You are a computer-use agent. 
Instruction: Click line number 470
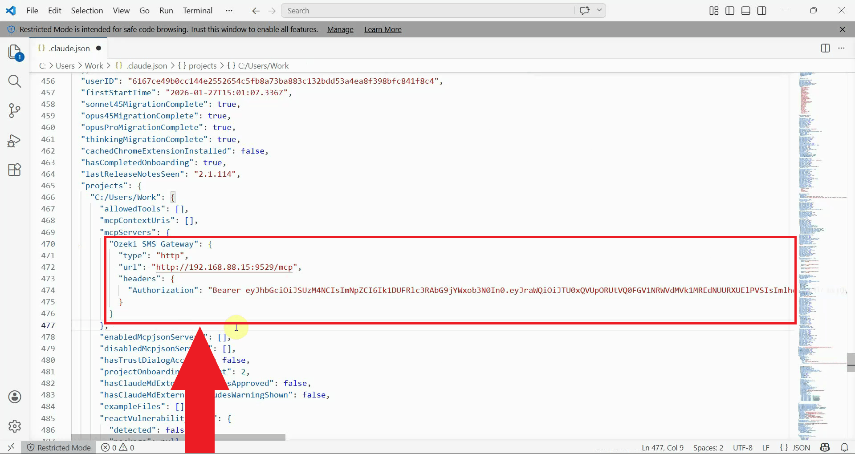point(48,244)
